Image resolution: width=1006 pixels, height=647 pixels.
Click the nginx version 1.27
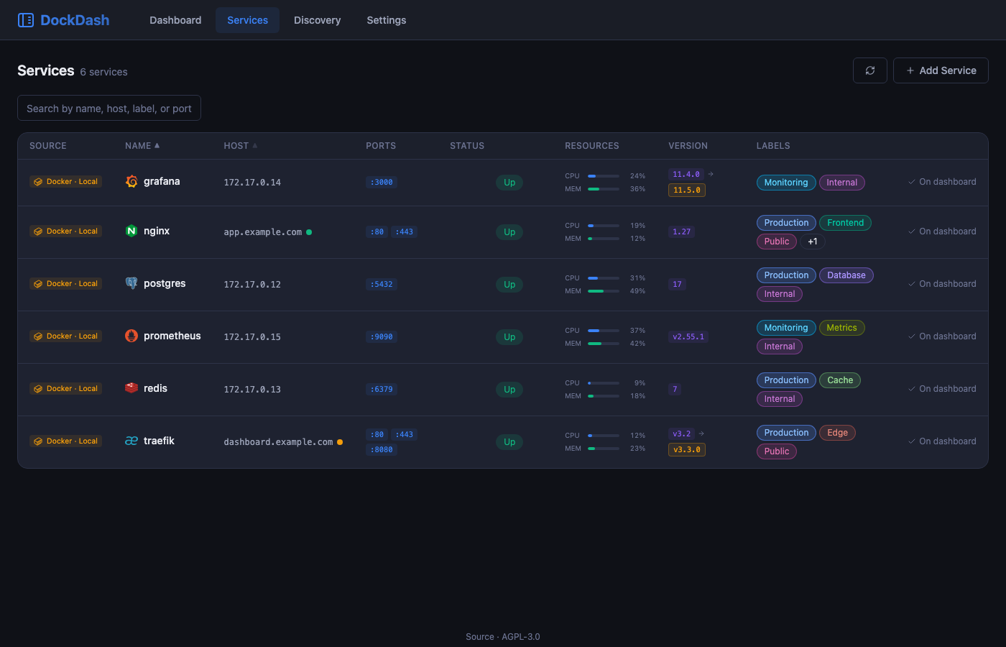[x=681, y=232]
